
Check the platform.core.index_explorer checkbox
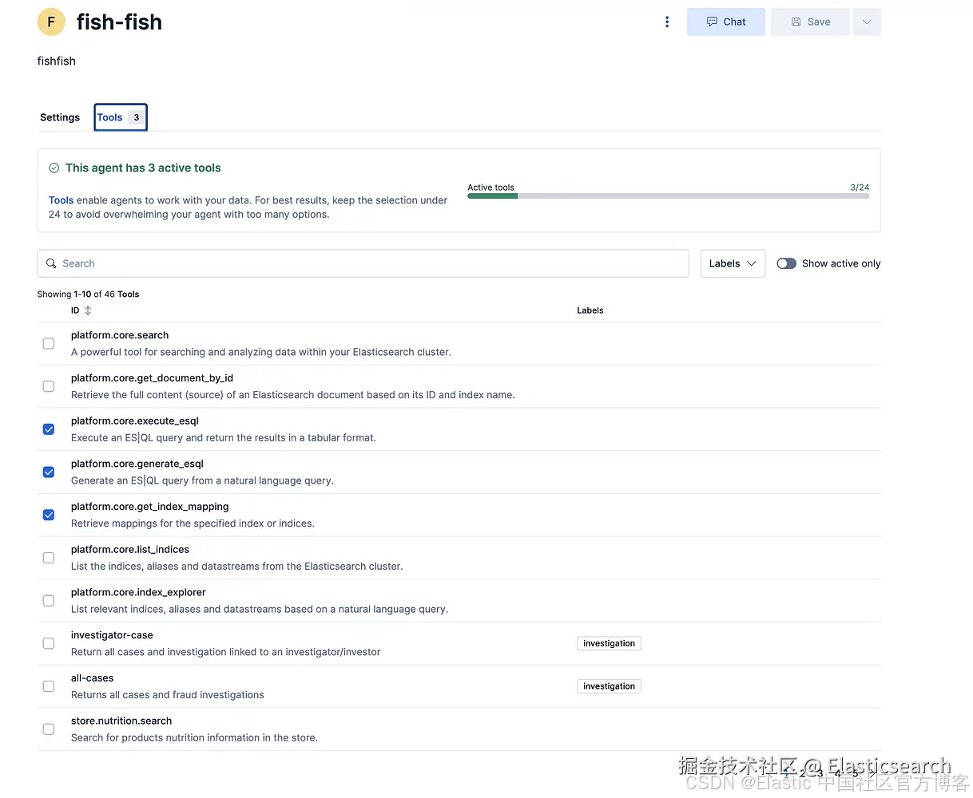coord(49,601)
